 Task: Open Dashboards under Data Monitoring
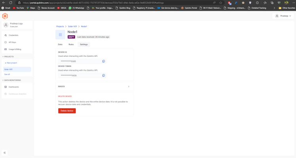[x=13, y=87]
